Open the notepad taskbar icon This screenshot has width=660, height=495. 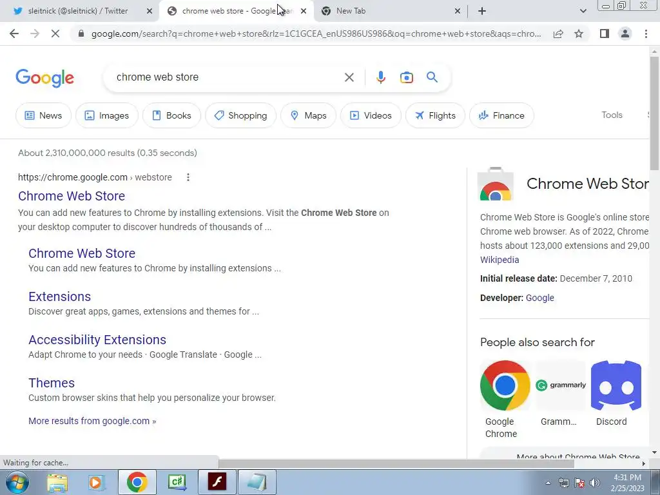(x=257, y=482)
